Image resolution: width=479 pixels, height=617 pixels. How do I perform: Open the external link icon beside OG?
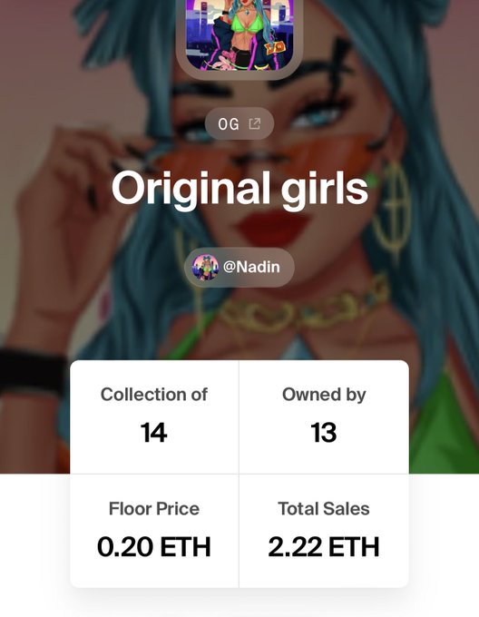[x=254, y=124]
